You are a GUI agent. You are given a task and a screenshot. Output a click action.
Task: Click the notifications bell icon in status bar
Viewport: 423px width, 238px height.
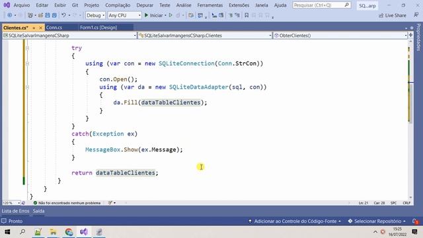pos(415,221)
